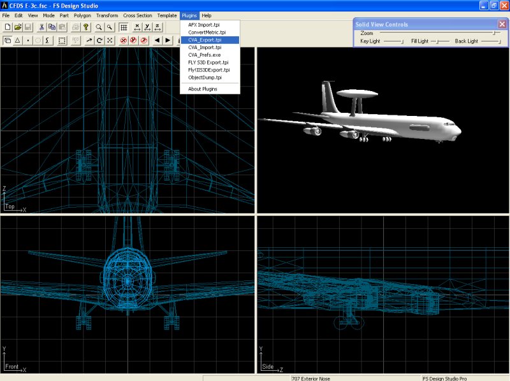Create a new file from toolbar

pos(8,27)
